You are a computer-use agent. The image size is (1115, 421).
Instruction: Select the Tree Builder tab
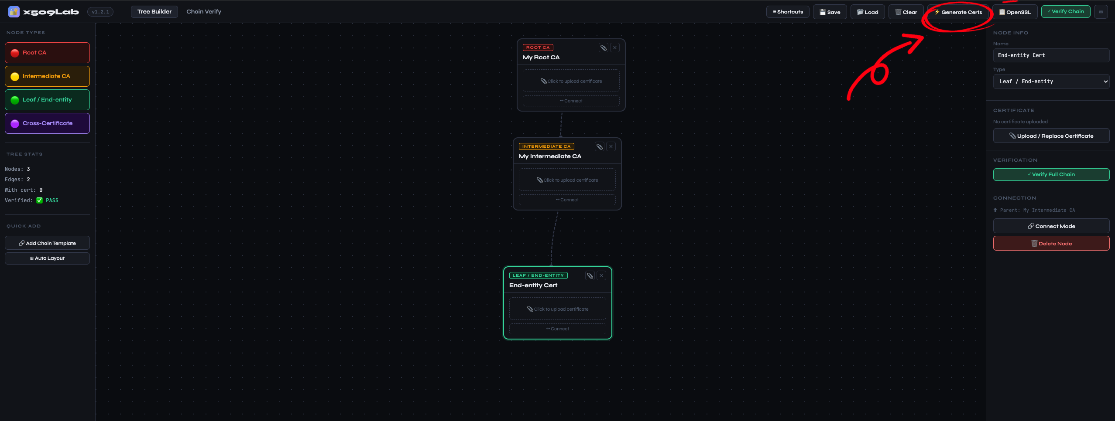(x=154, y=12)
